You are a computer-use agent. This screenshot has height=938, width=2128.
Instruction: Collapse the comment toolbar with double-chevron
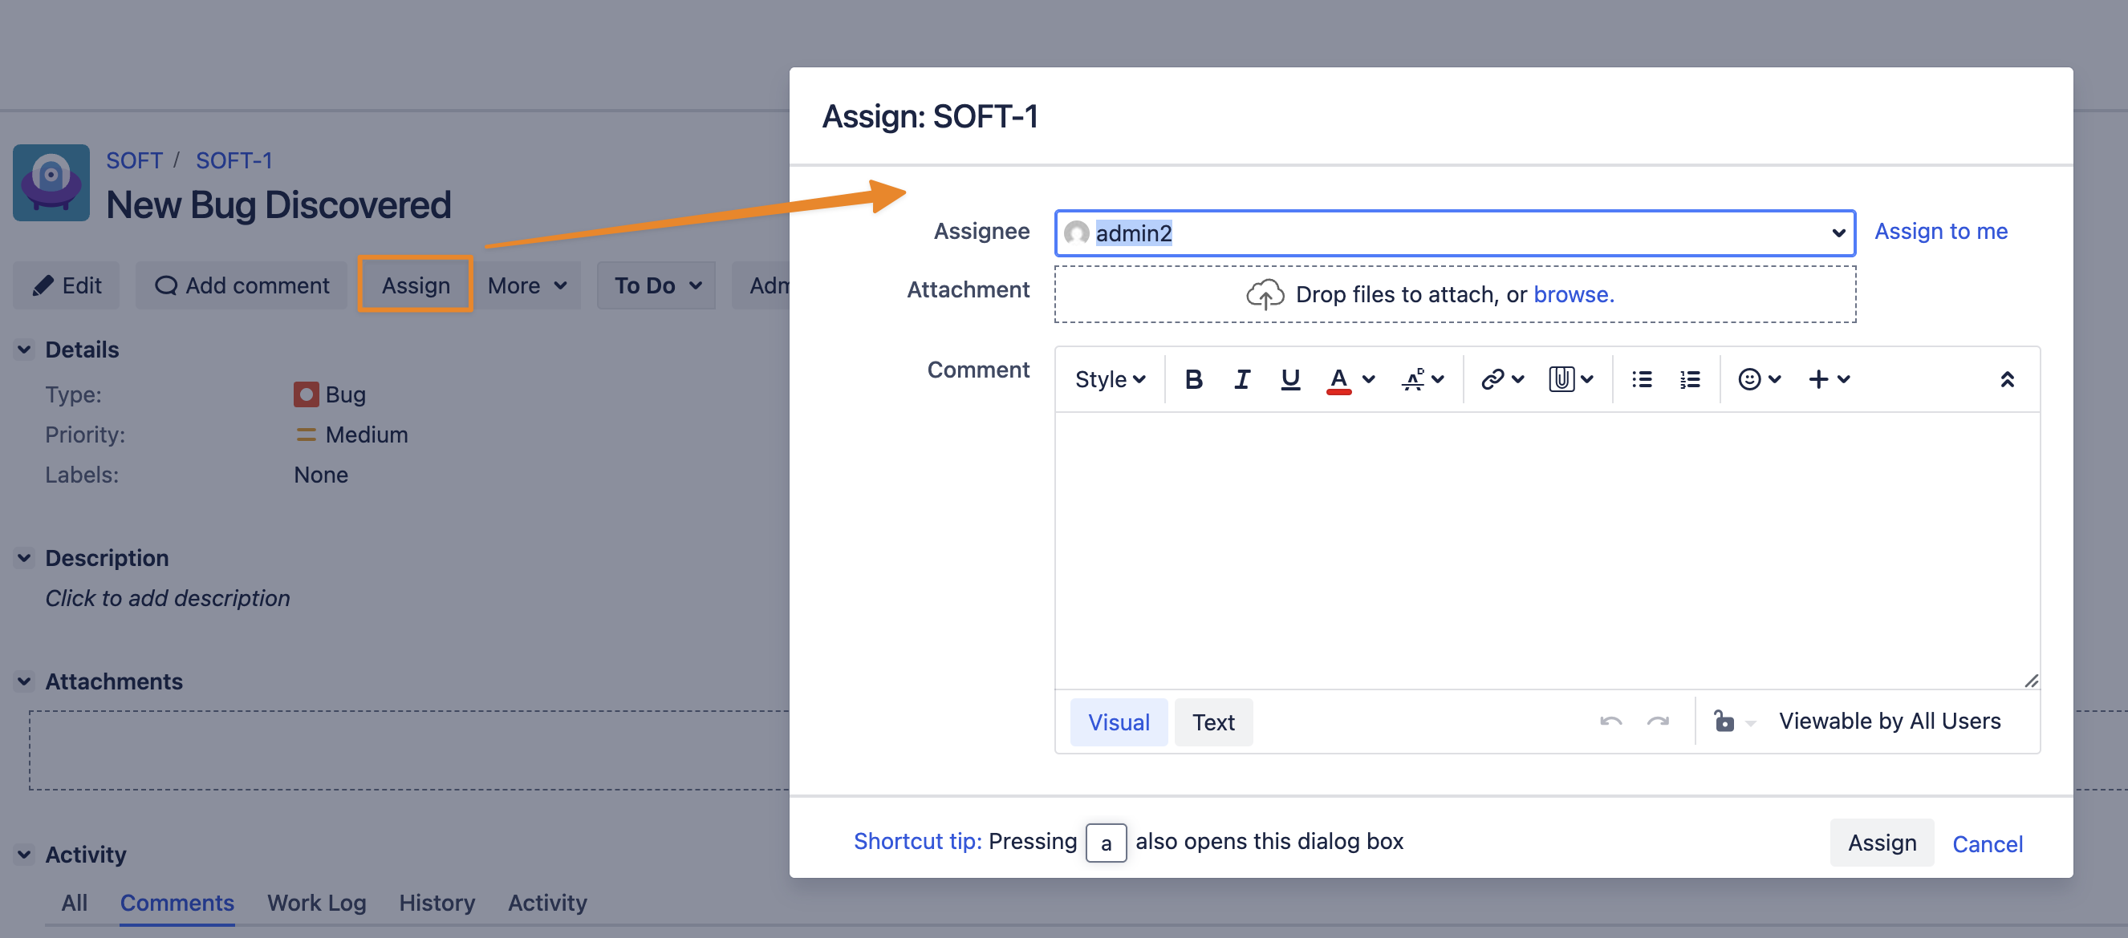[2007, 379]
